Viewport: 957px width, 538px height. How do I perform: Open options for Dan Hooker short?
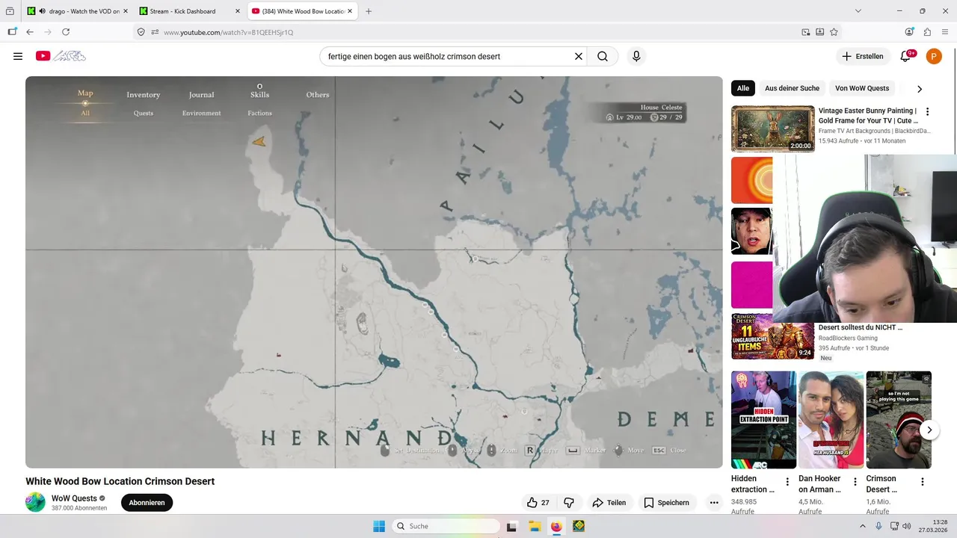(855, 482)
